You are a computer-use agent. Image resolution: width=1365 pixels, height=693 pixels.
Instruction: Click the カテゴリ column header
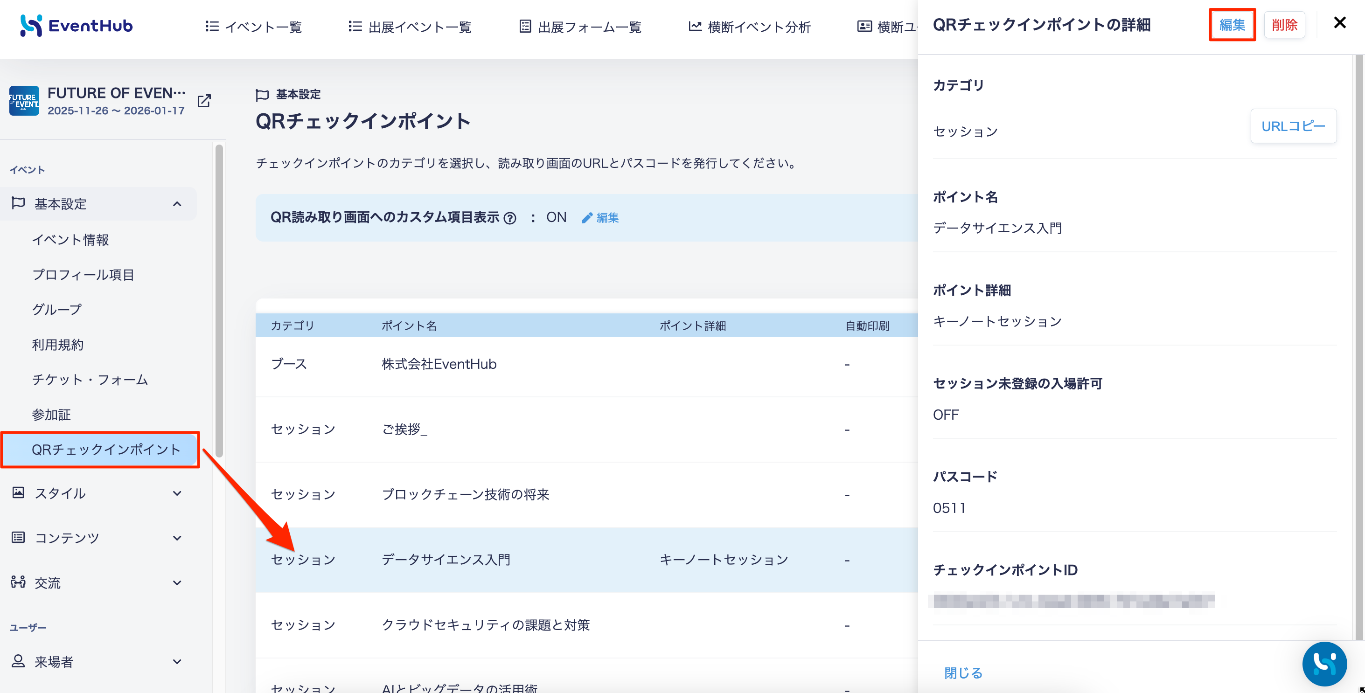pos(292,326)
